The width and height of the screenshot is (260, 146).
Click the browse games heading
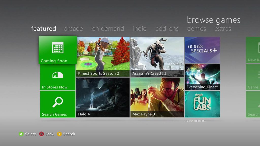tap(214, 20)
